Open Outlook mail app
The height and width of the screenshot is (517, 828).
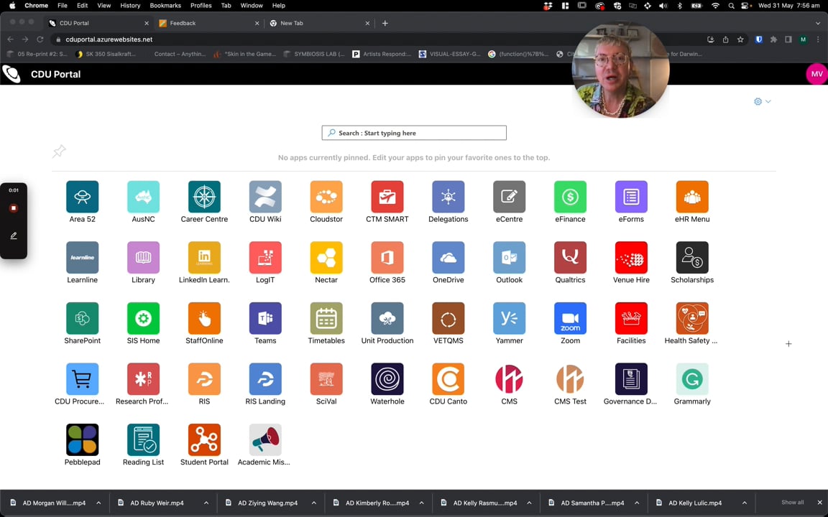coord(509,258)
